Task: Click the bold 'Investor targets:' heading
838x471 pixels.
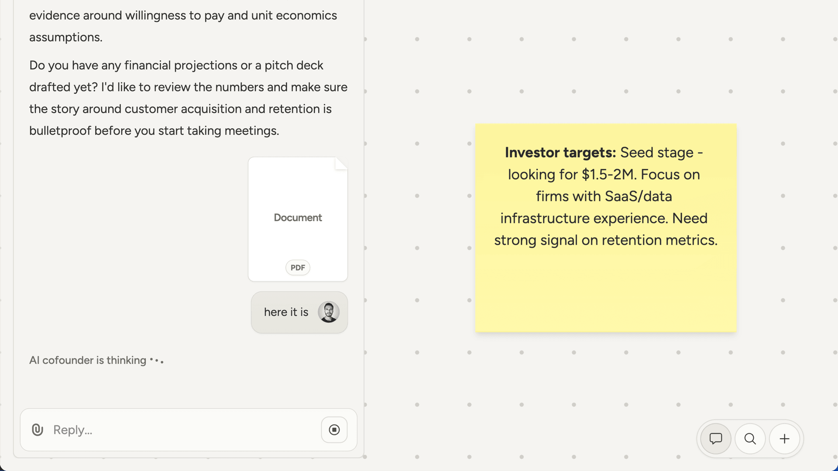Action: 560,153
